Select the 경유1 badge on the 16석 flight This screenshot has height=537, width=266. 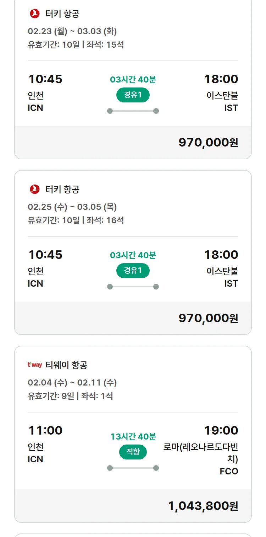133,271
